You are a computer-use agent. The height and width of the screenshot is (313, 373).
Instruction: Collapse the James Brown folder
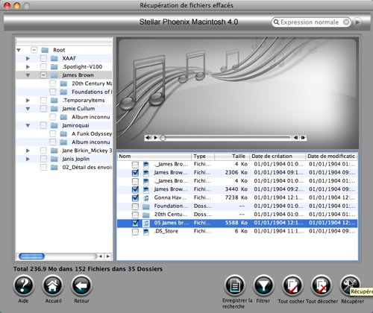coord(28,75)
